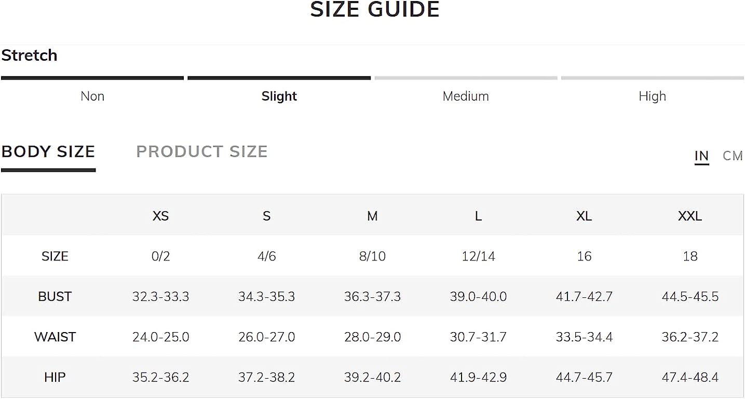The height and width of the screenshot is (399, 745).
Task: Click the L column header
Action: tap(478, 216)
